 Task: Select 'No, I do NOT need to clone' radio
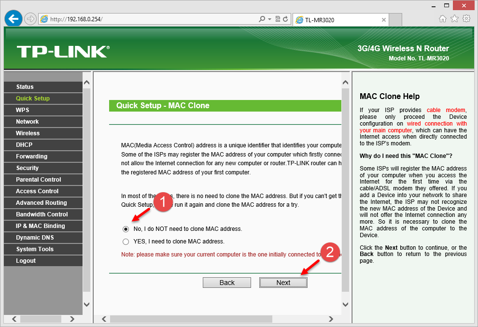126,229
